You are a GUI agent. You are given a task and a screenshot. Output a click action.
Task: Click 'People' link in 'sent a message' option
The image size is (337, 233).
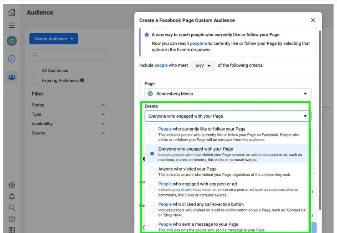point(165,224)
